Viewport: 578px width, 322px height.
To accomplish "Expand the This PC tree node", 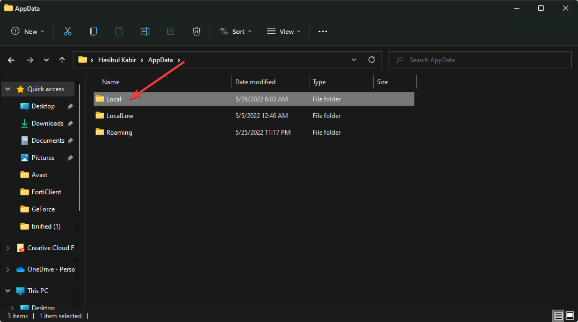I will coord(8,291).
